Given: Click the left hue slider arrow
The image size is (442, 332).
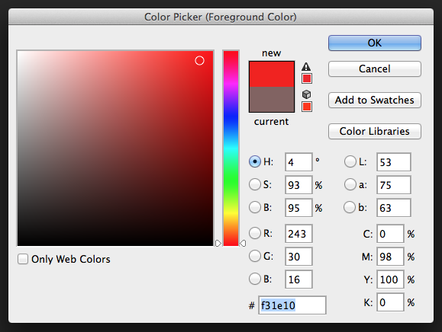Looking at the screenshot, I should tap(218, 243).
